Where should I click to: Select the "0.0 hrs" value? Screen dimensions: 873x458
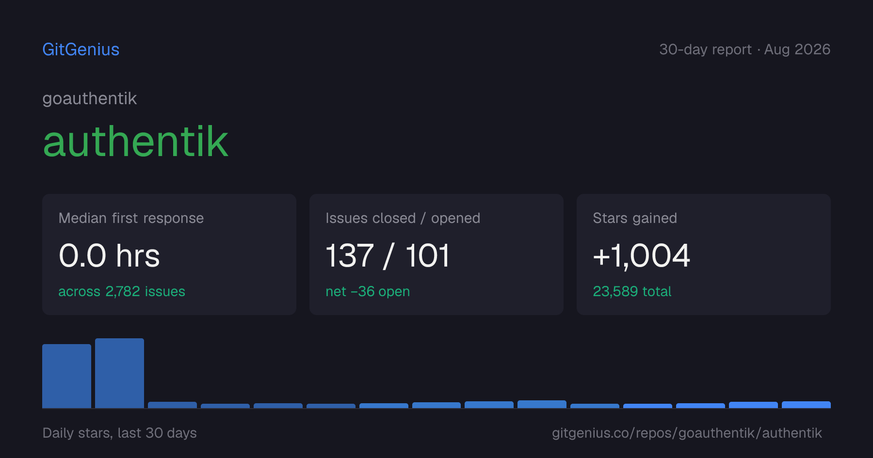109,255
